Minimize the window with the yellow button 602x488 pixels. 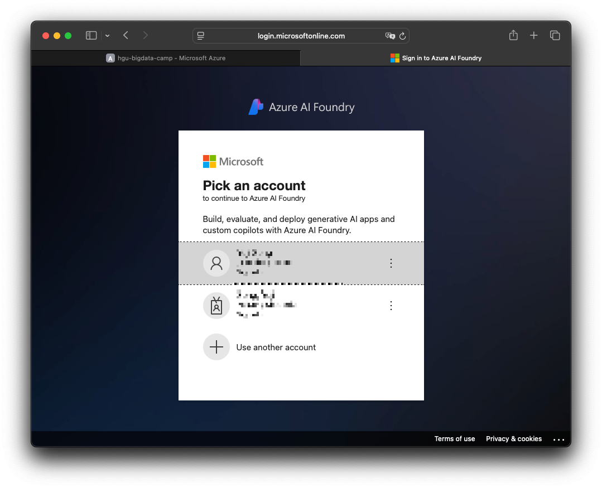pyautogui.click(x=57, y=36)
